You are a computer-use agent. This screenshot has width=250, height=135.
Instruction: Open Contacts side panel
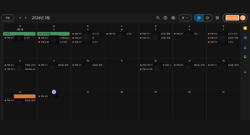pyautogui.click(x=245, y=47)
